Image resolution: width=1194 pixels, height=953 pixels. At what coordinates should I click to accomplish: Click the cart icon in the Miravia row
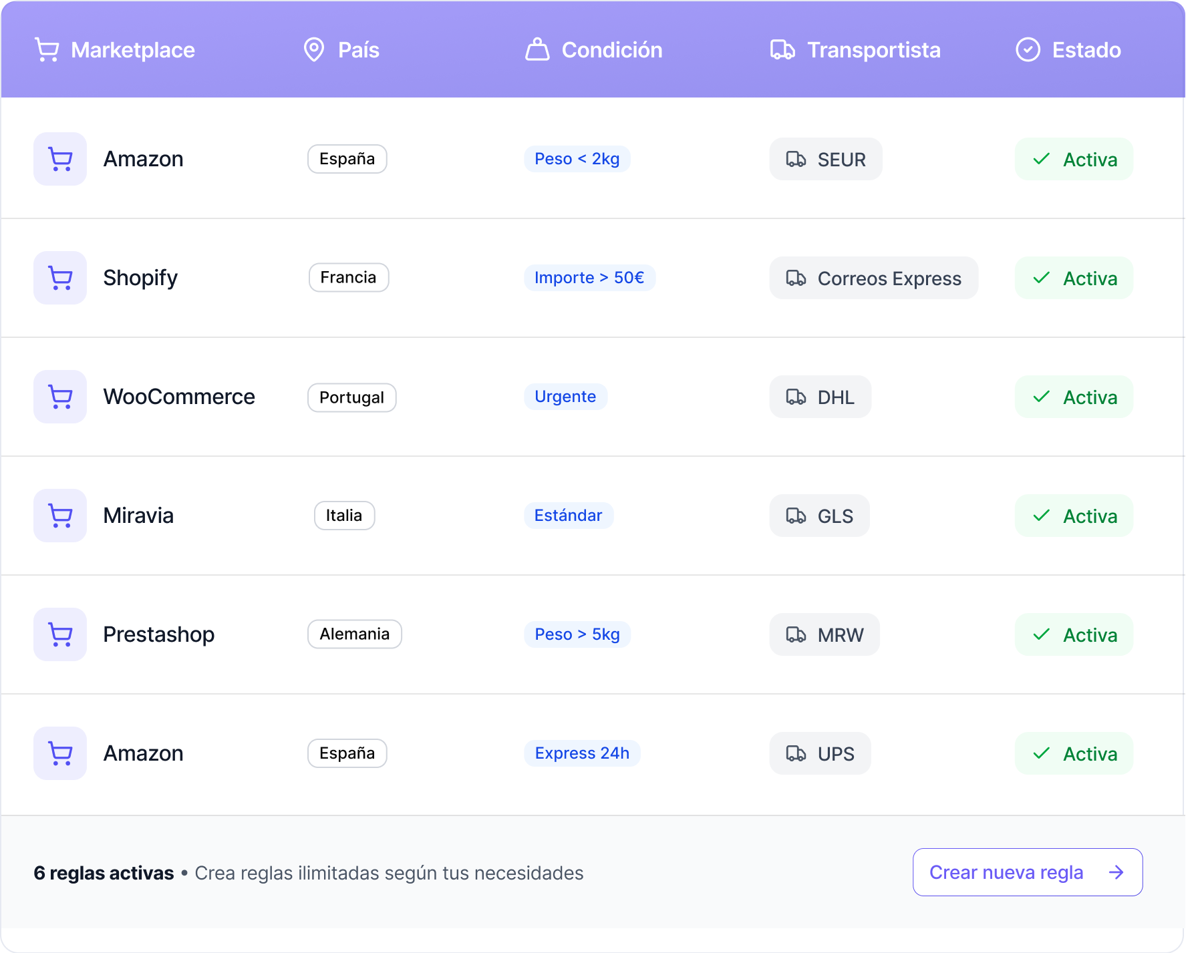60,516
